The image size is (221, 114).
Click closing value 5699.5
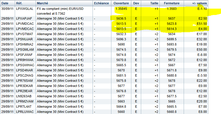172,39
